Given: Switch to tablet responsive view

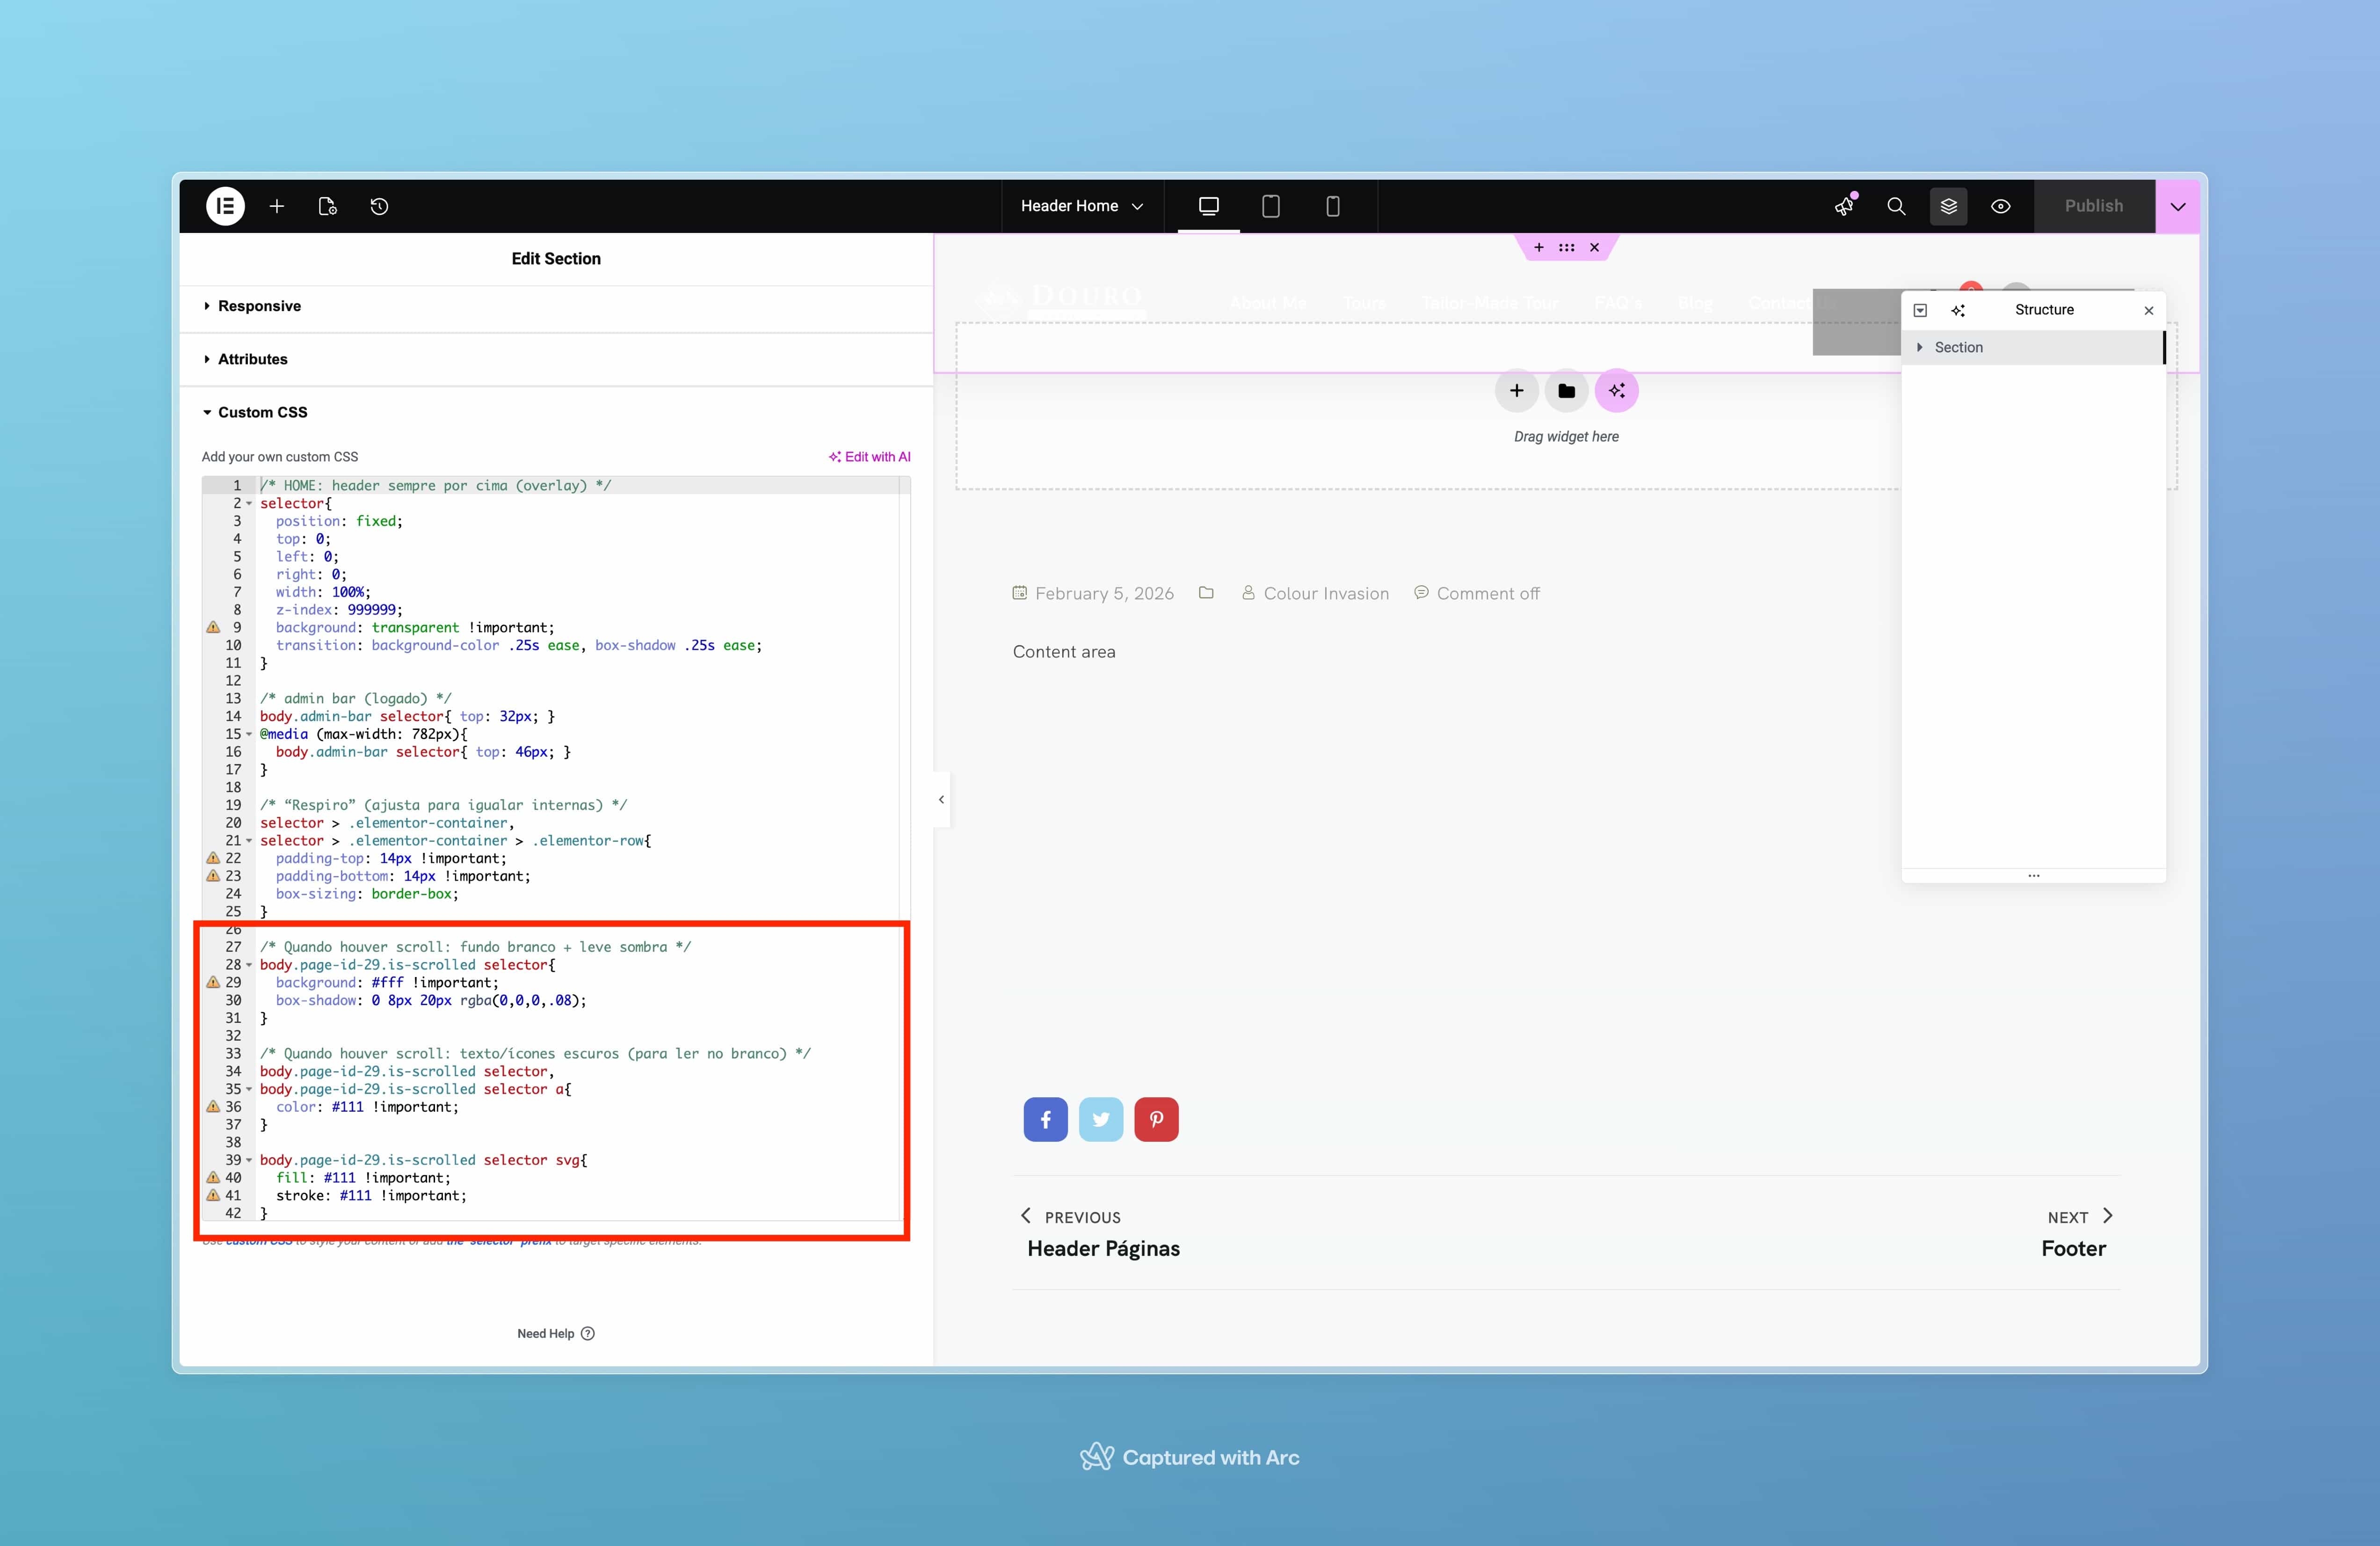Looking at the screenshot, I should (x=1270, y=206).
